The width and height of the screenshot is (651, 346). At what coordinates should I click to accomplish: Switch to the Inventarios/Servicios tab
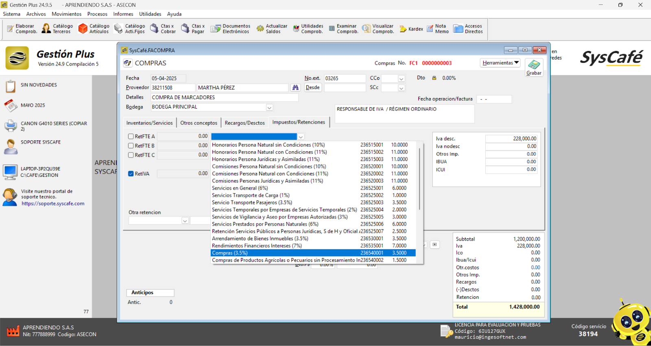coord(149,123)
